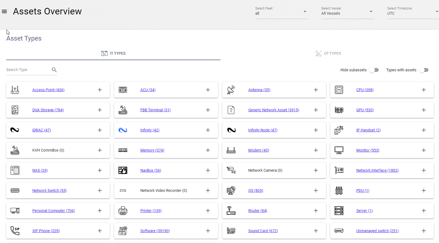The width and height of the screenshot is (439, 243).
Task: Click the Access Point router icon
Action: pyautogui.click(x=15, y=90)
